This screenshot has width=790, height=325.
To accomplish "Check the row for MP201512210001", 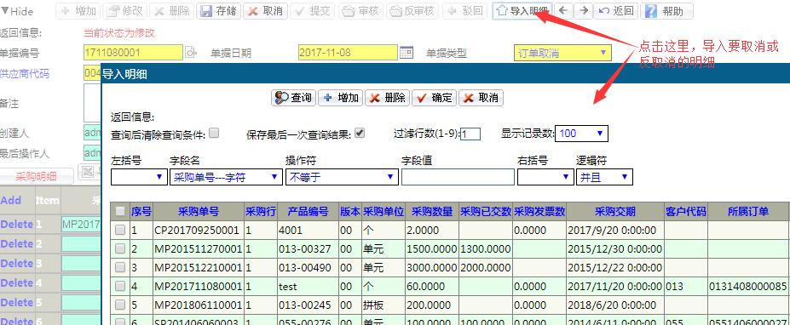I will (x=120, y=267).
